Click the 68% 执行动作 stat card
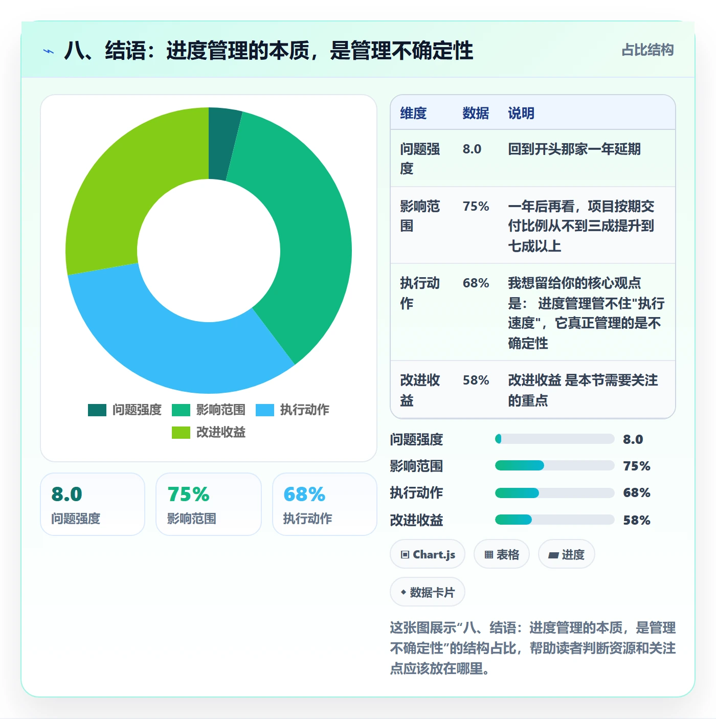The image size is (716, 719). coord(325,504)
